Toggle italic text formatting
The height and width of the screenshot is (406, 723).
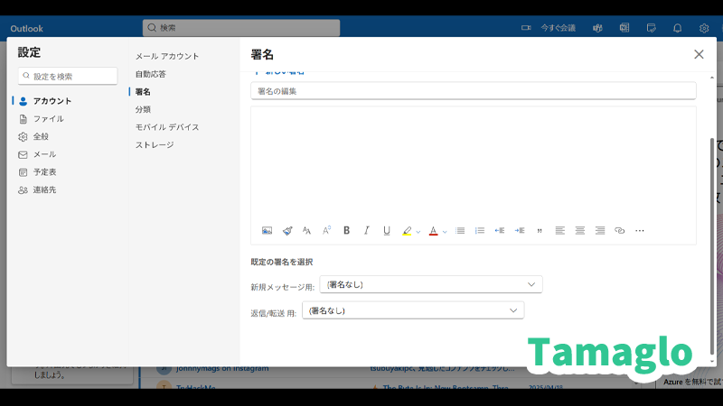[366, 231]
